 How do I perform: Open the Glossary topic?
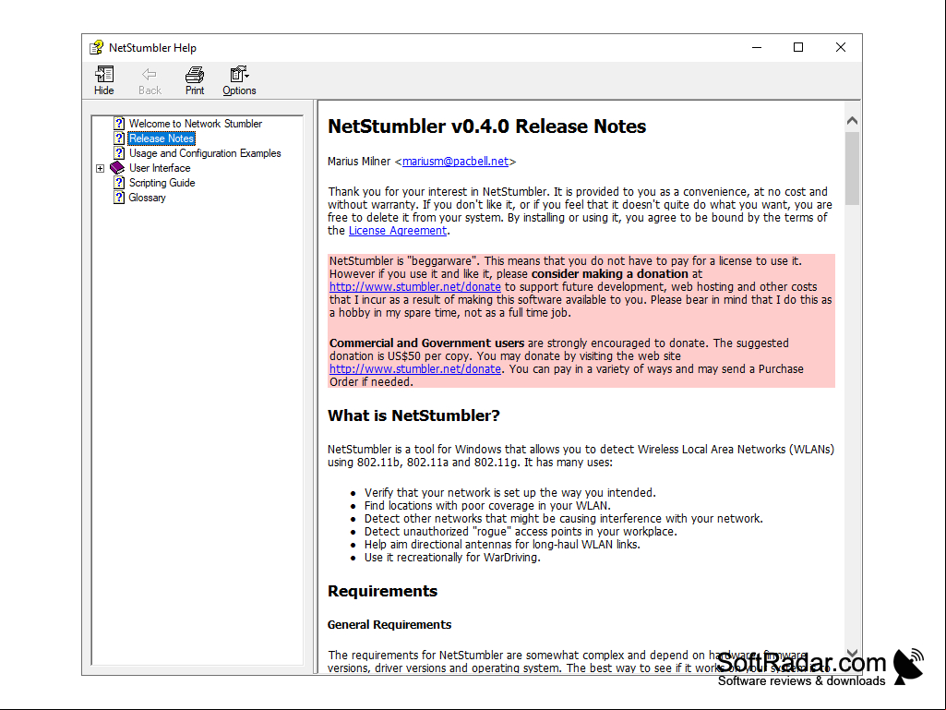147,198
